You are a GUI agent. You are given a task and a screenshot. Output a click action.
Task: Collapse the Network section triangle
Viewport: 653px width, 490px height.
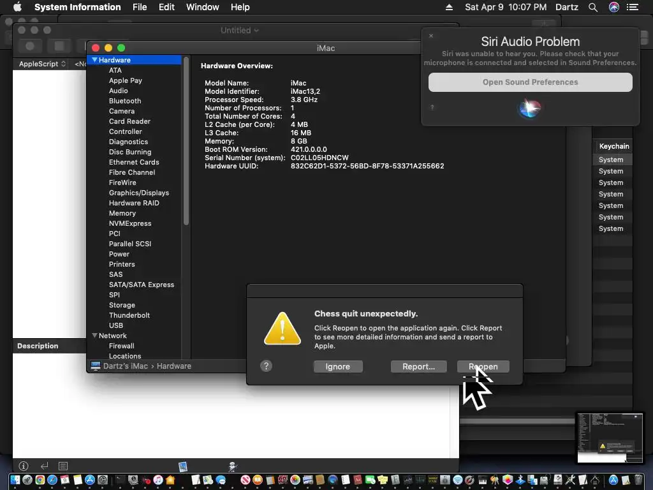pyautogui.click(x=94, y=336)
